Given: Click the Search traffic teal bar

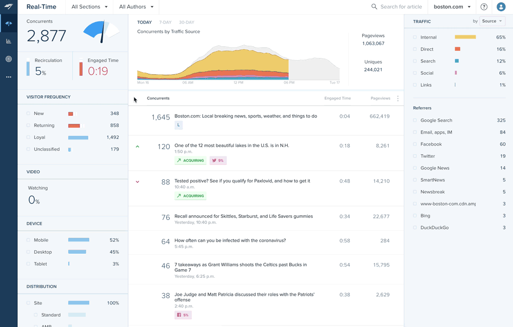Looking at the screenshot, I should [457, 61].
